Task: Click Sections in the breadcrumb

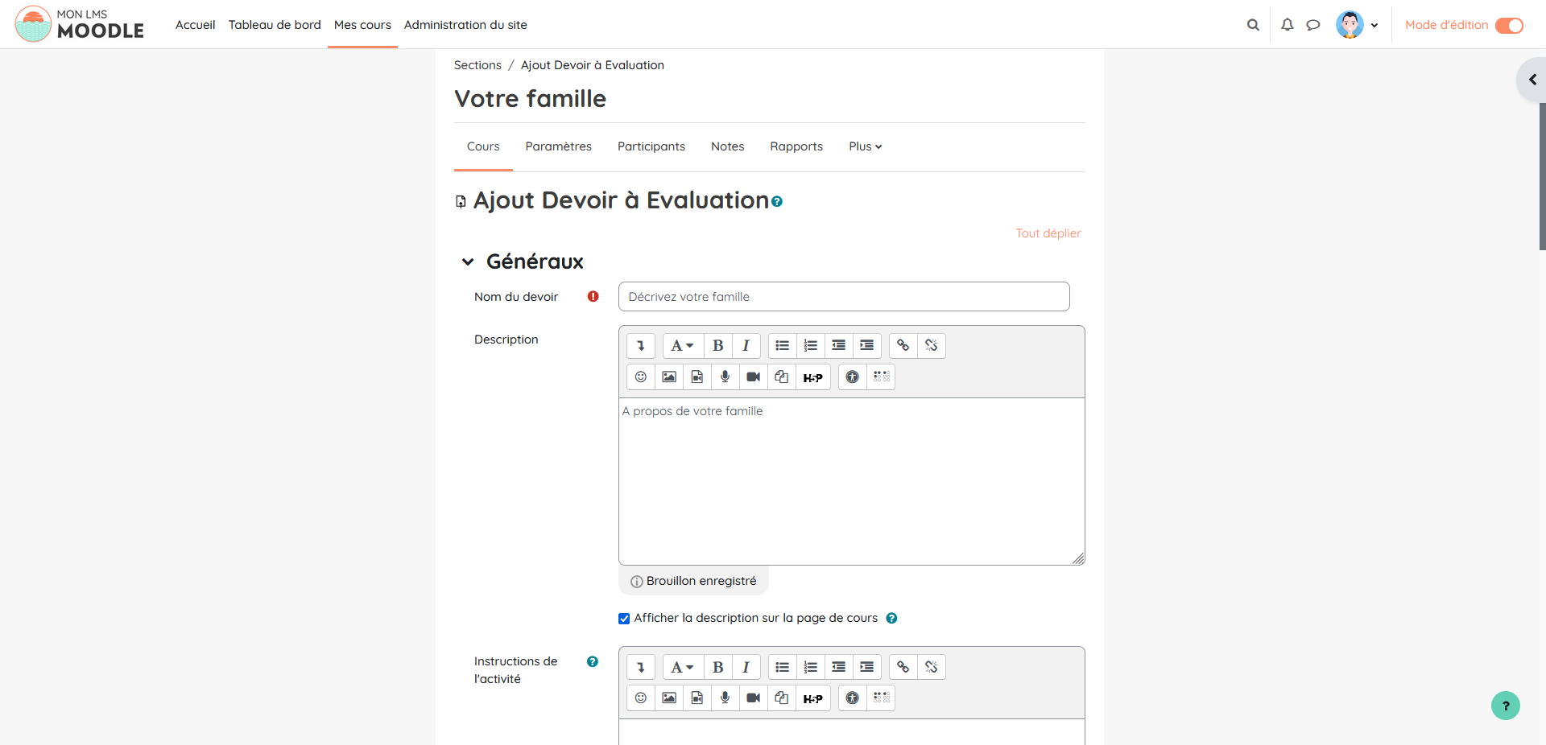Action: point(477,65)
